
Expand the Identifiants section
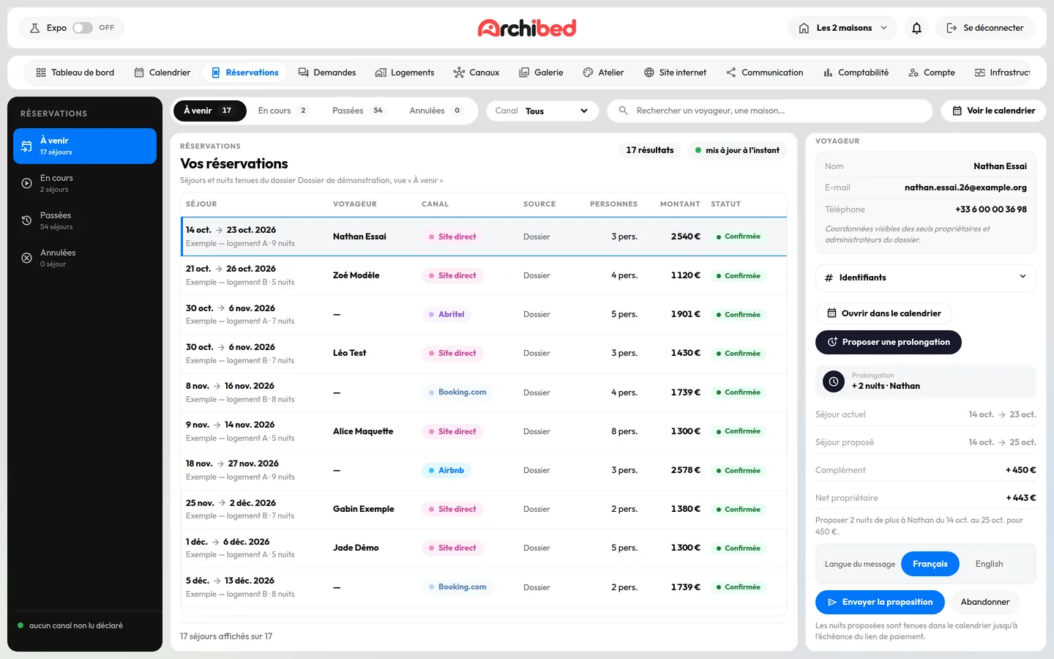point(926,278)
